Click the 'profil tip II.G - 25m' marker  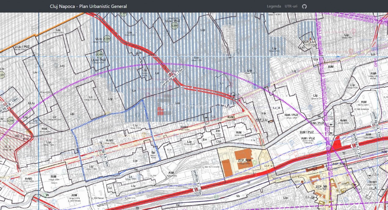click(173, 77)
